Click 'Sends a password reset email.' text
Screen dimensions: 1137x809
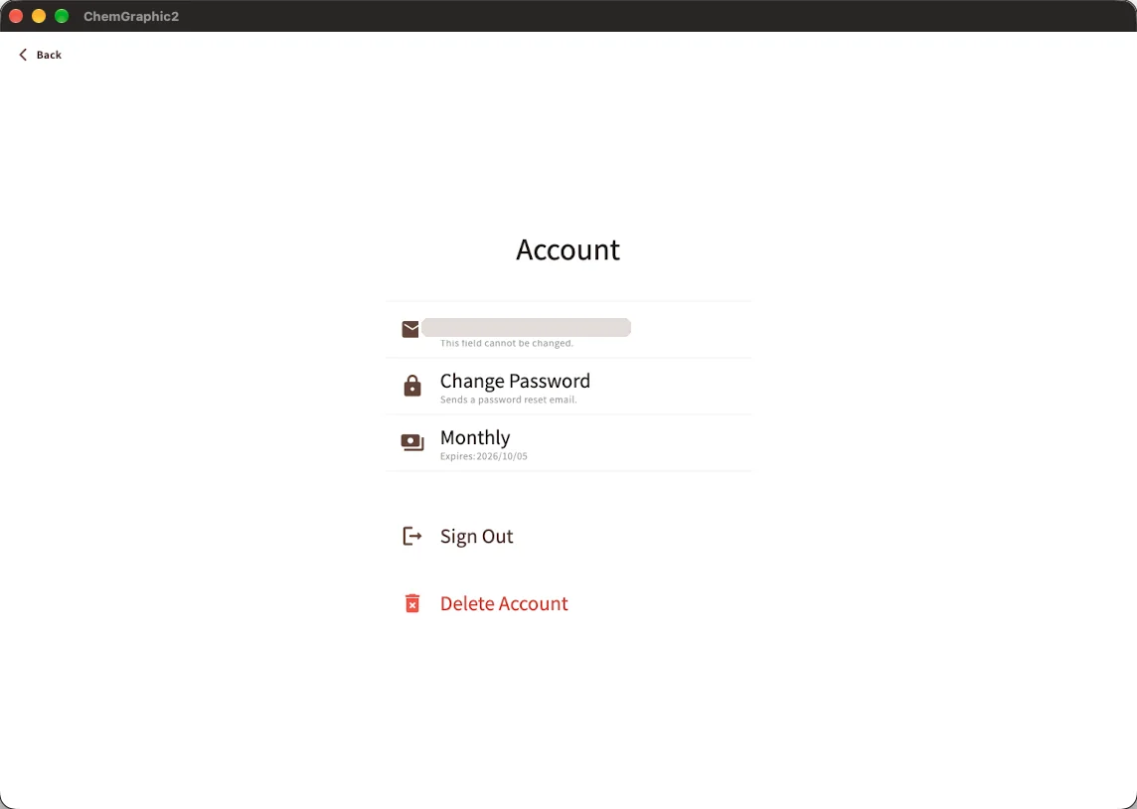coord(508,401)
